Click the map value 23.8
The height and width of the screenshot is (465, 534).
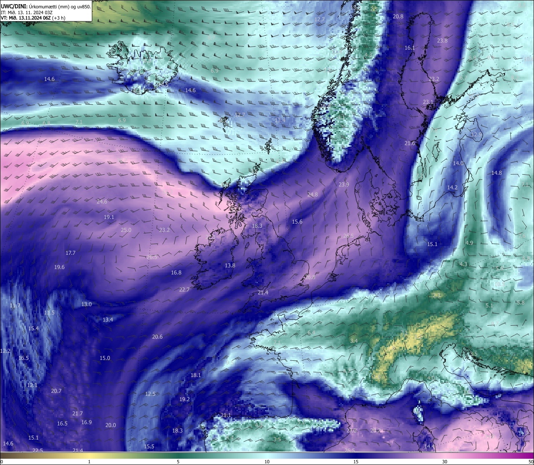click(442, 41)
